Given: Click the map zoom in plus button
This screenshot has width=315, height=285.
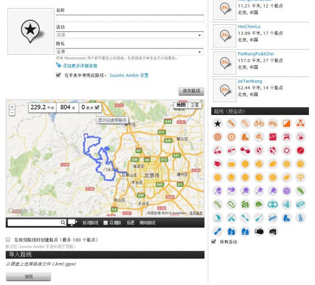Looking at the screenshot, I should pyautogui.click(x=12, y=107).
